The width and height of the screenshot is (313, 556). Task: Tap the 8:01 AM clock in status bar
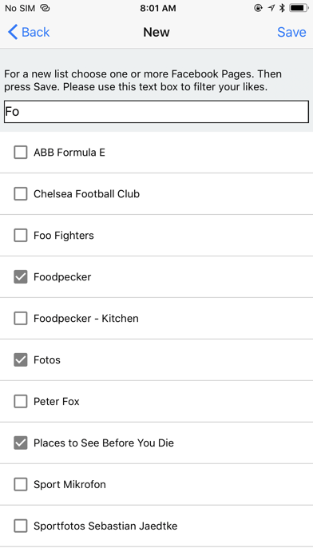(x=158, y=8)
